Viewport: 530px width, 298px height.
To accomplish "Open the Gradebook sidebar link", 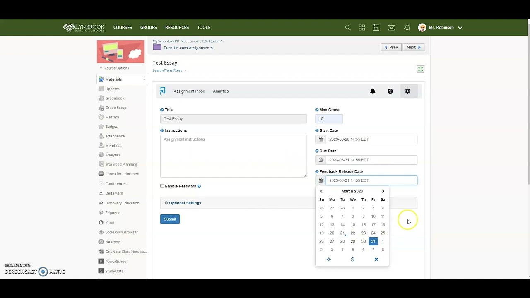I will point(115,98).
